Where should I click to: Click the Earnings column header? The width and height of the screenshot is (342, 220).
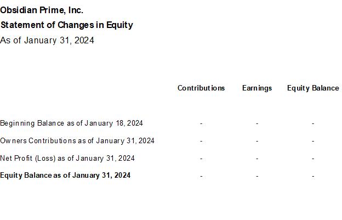tap(257, 88)
